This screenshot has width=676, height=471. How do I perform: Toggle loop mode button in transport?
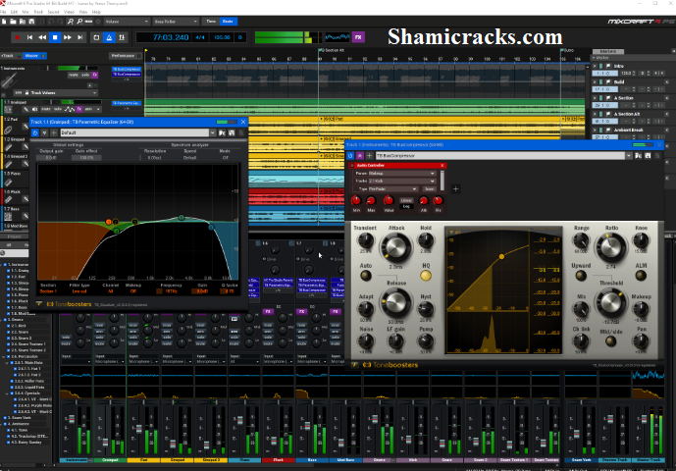(x=96, y=37)
